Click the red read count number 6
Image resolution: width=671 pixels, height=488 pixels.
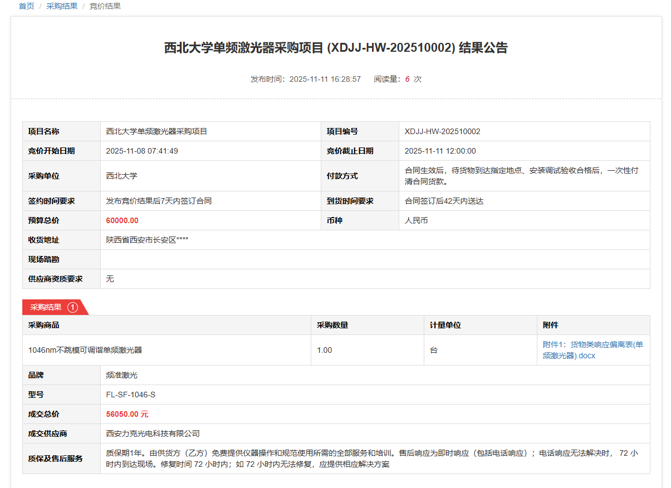tap(407, 79)
